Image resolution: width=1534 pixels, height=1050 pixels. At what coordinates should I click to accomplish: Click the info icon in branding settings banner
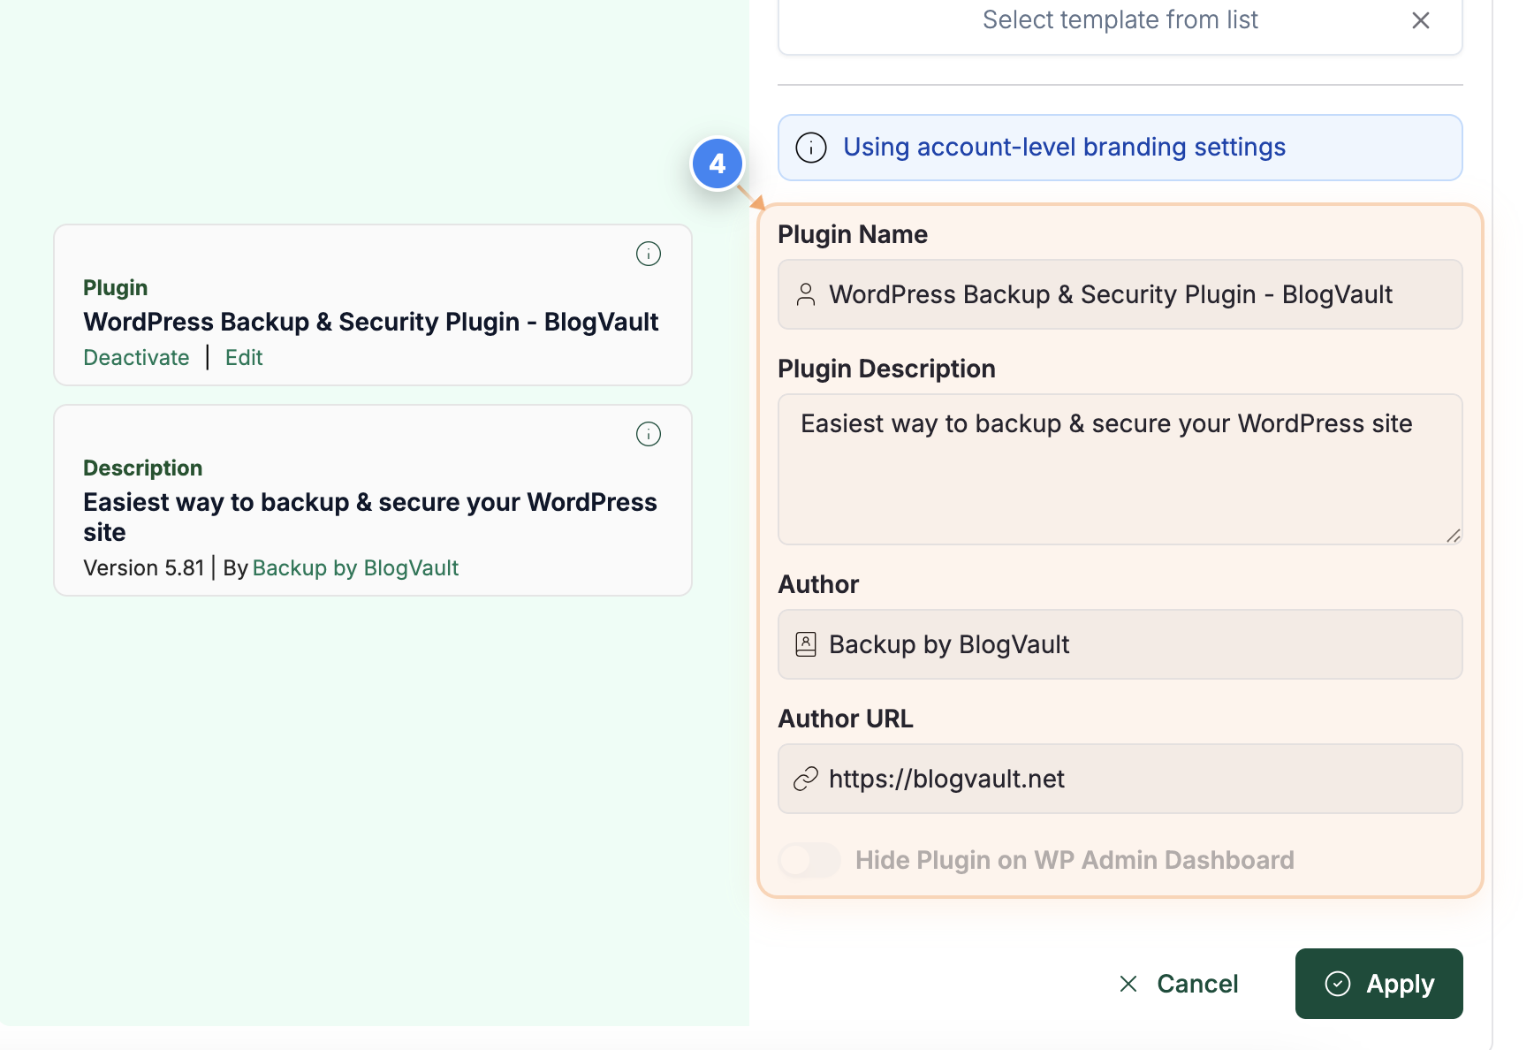(x=811, y=148)
